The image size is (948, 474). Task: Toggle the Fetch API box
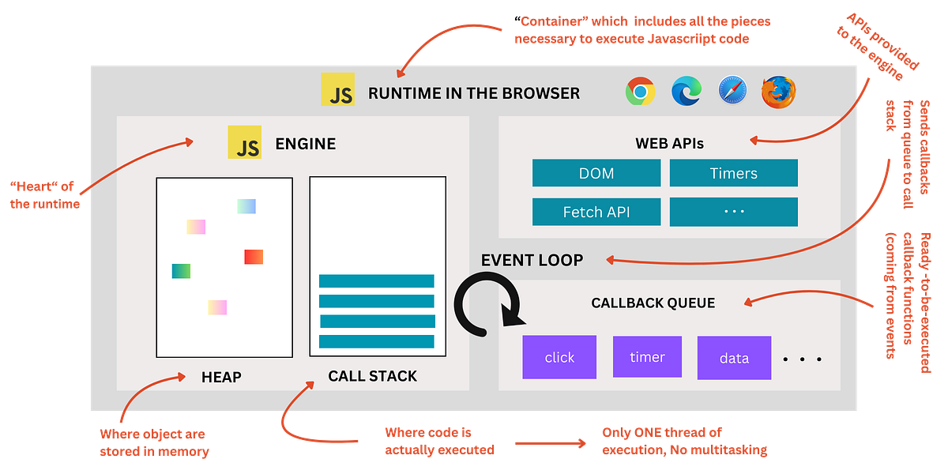(596, 212)
